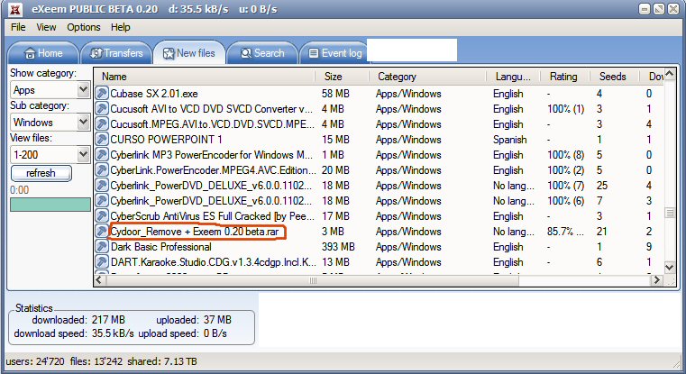Minimize the eXeem window
686x374 pixels.
click(x=644, y=9)
